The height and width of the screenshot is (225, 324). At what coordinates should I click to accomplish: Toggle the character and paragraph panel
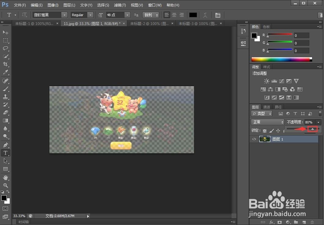pos(218,15)
